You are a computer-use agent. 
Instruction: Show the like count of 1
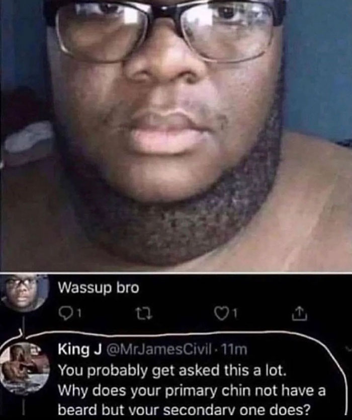(234, 313)
